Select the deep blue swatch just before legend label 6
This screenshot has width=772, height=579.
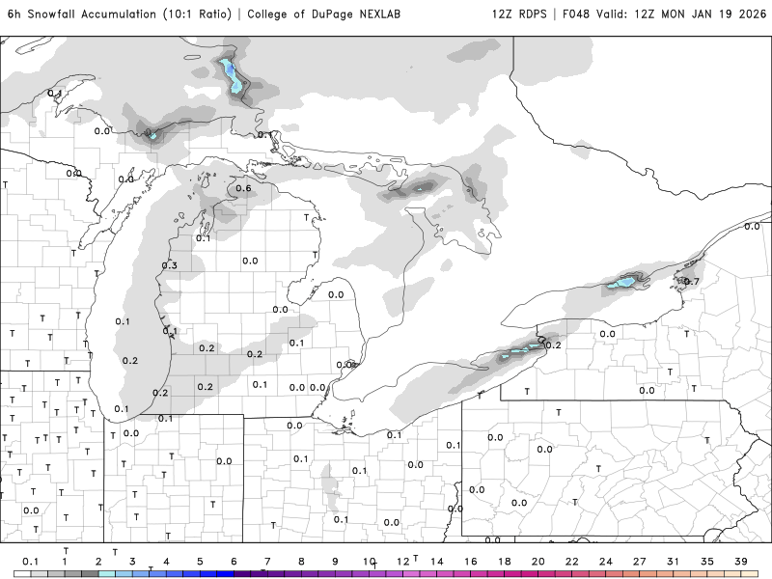pos(226,574)
